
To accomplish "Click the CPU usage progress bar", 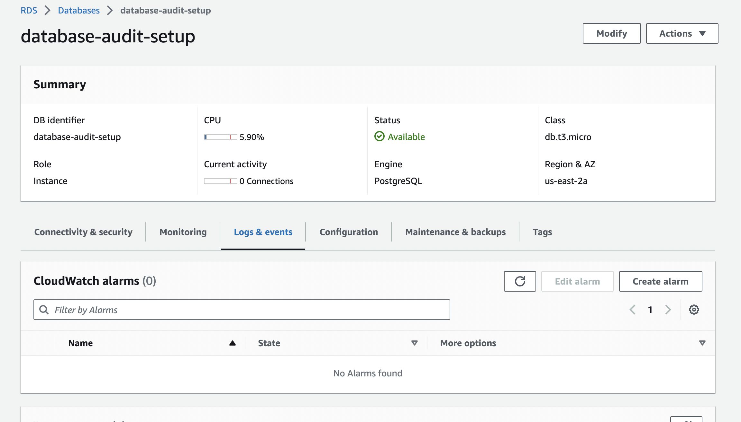I will click(x=220, y=137).
